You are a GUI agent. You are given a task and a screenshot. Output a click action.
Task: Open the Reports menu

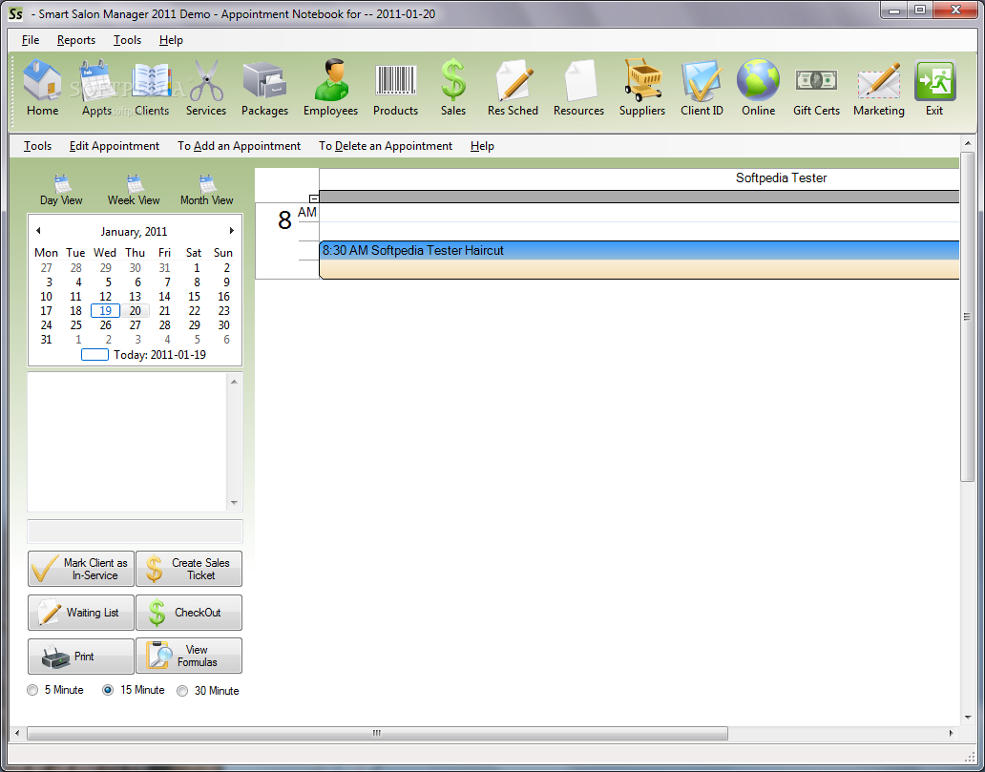(x=76, y=39)
